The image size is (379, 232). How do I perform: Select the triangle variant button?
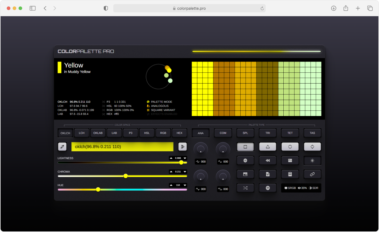coord(268,147)
